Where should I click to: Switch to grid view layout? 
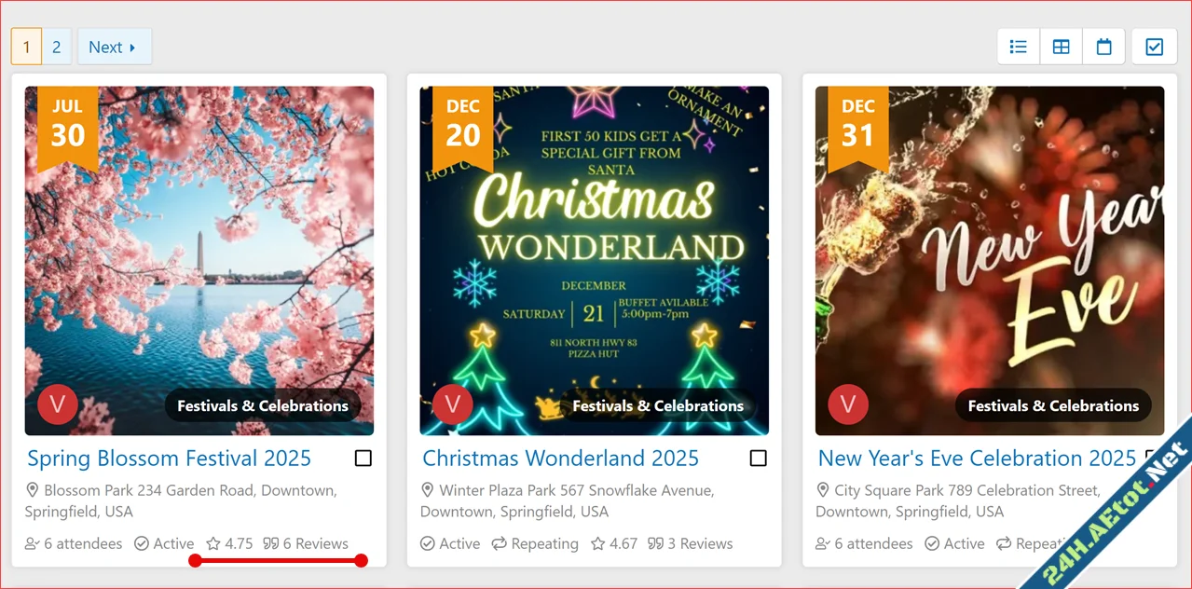coord(1061,46)
